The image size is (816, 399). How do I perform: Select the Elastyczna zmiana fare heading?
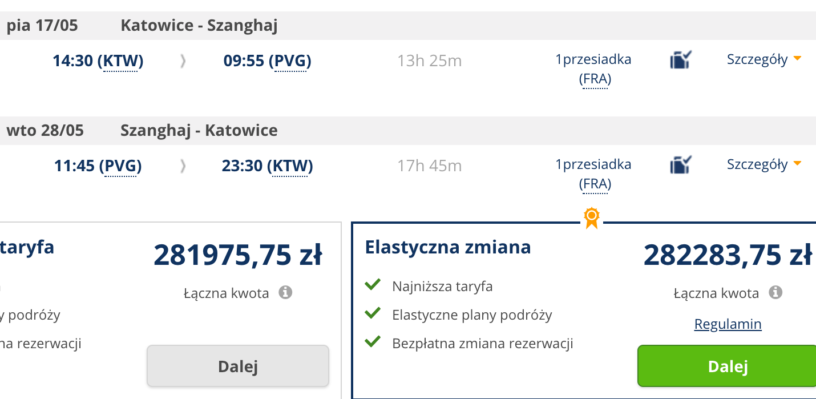pyautogui.click(x=448, y=247)
